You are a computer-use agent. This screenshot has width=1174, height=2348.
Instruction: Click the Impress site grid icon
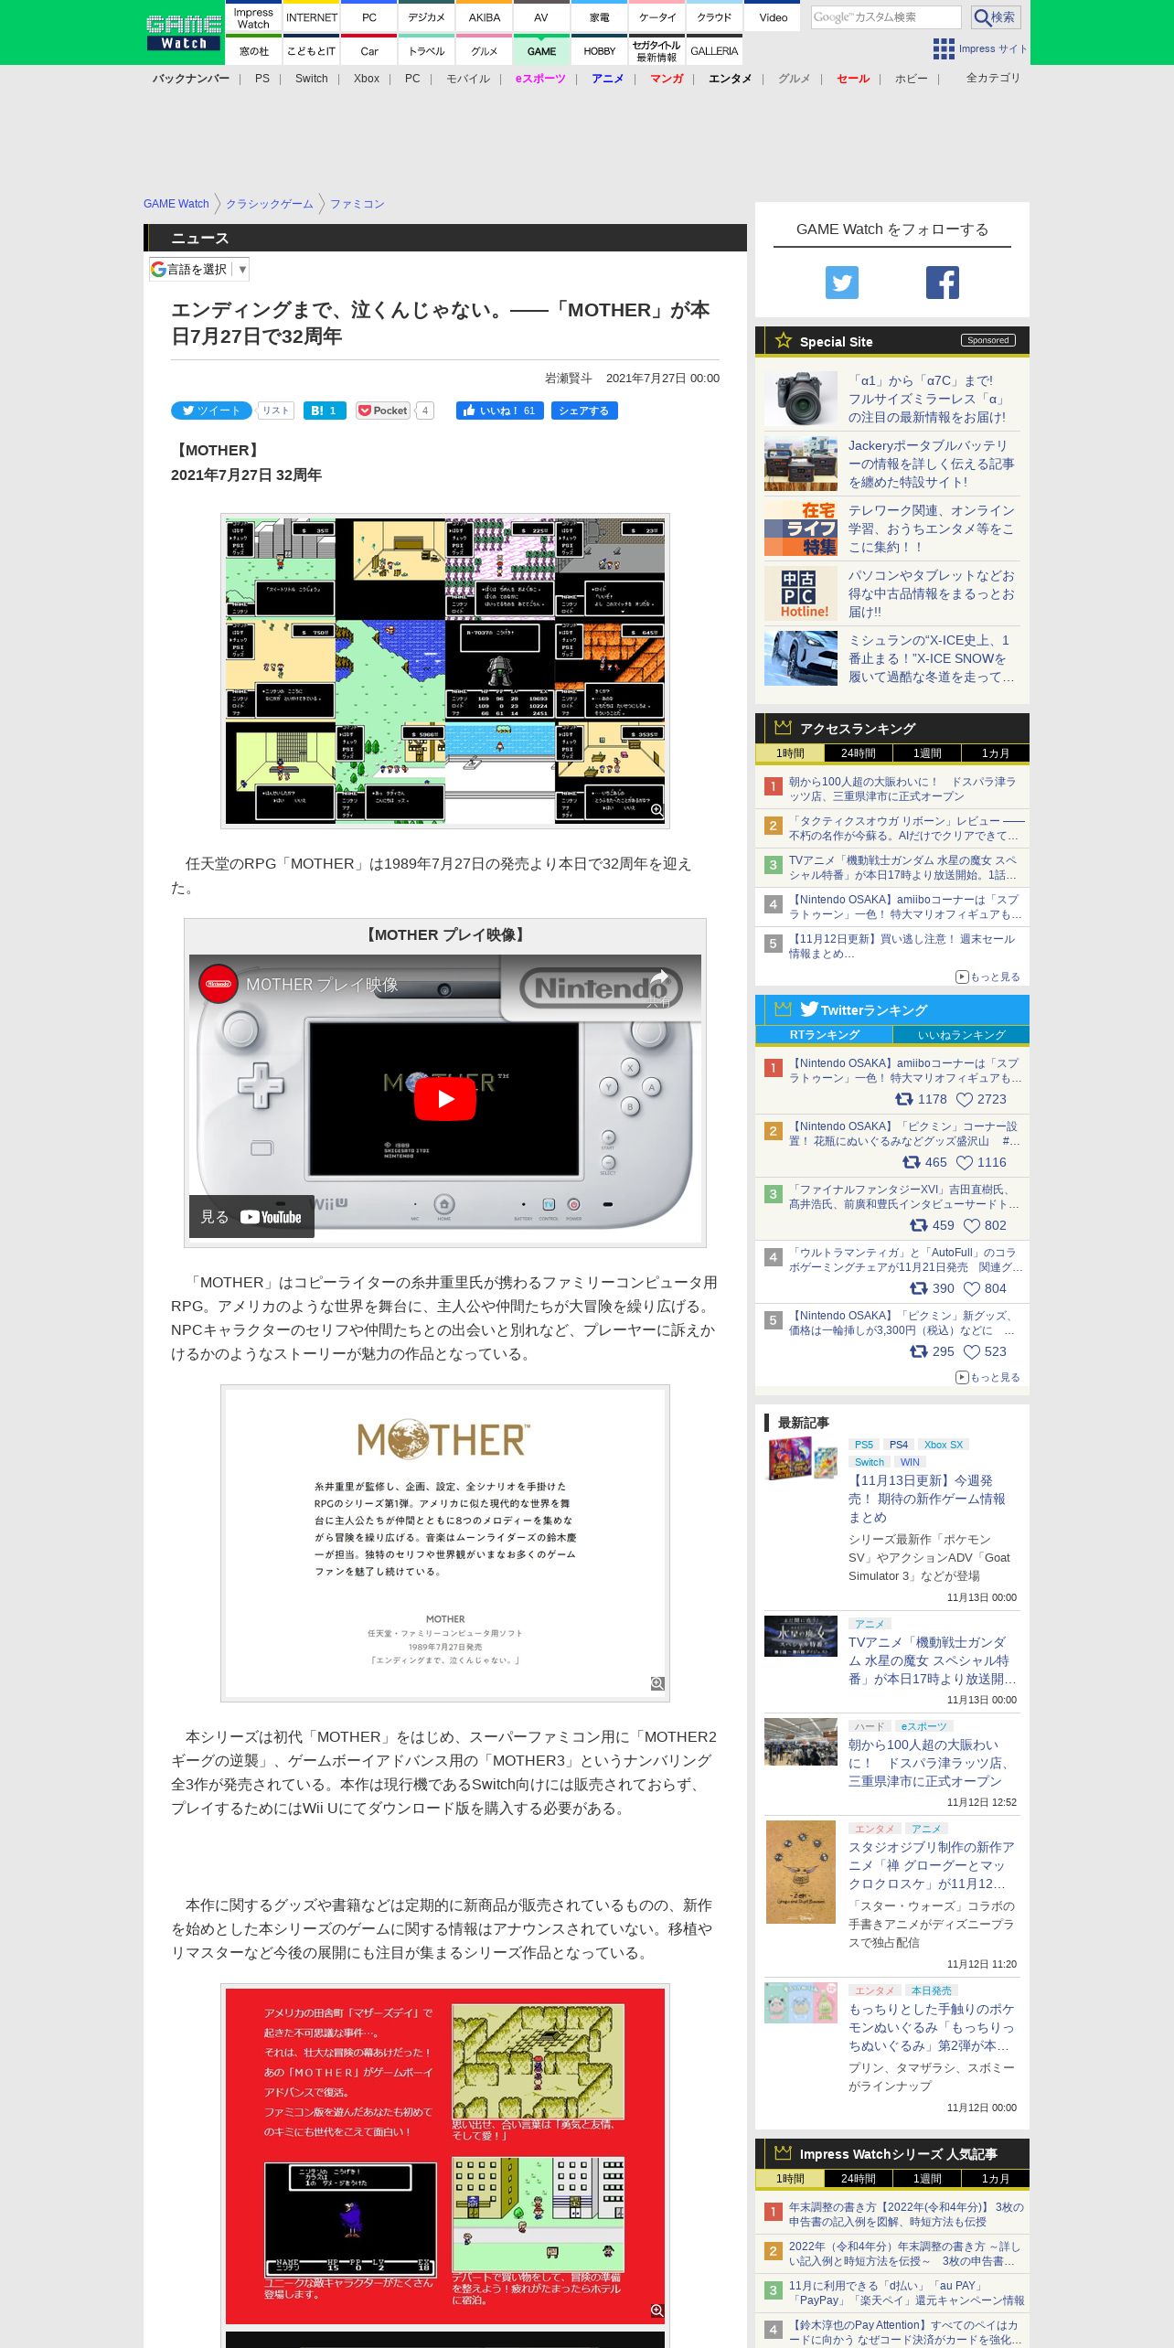pyautogui.click(x=944, y=48)
